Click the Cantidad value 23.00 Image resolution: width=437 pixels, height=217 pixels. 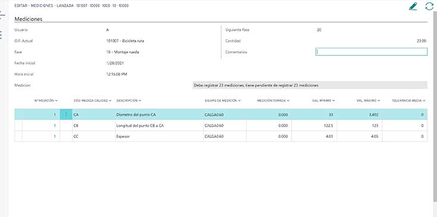tap(422, 41)
